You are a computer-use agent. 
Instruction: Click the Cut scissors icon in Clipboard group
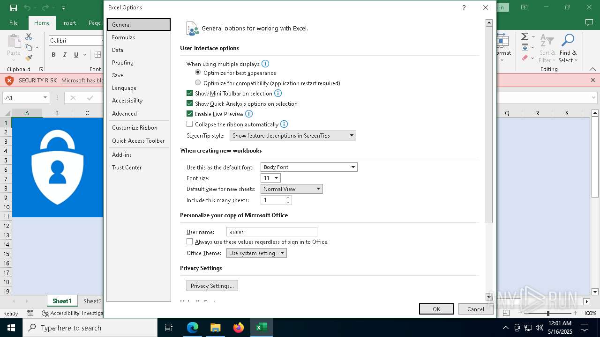tap(29, 37)
